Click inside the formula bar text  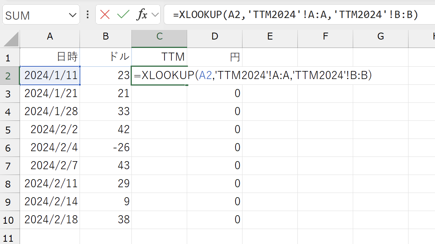pyautogui.click(x=296, y=15)
